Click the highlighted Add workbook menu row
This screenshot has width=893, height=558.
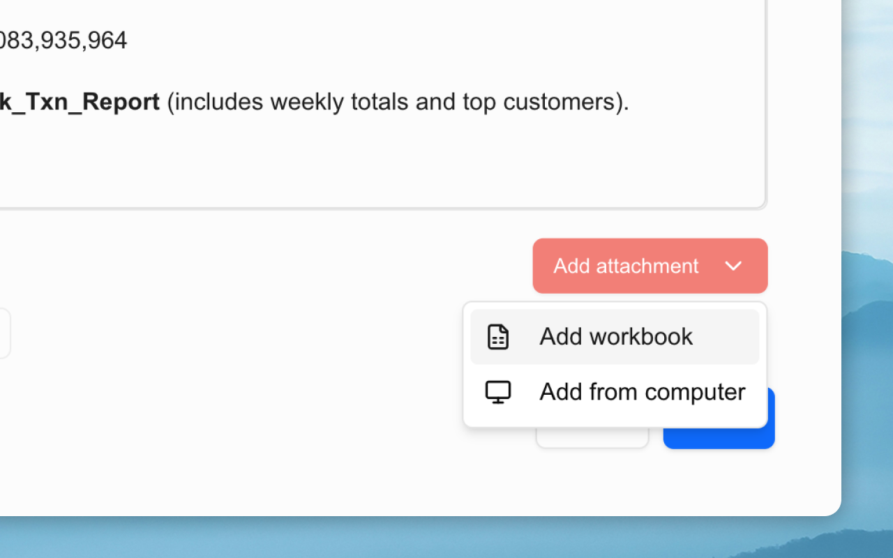tap(615, 336)
